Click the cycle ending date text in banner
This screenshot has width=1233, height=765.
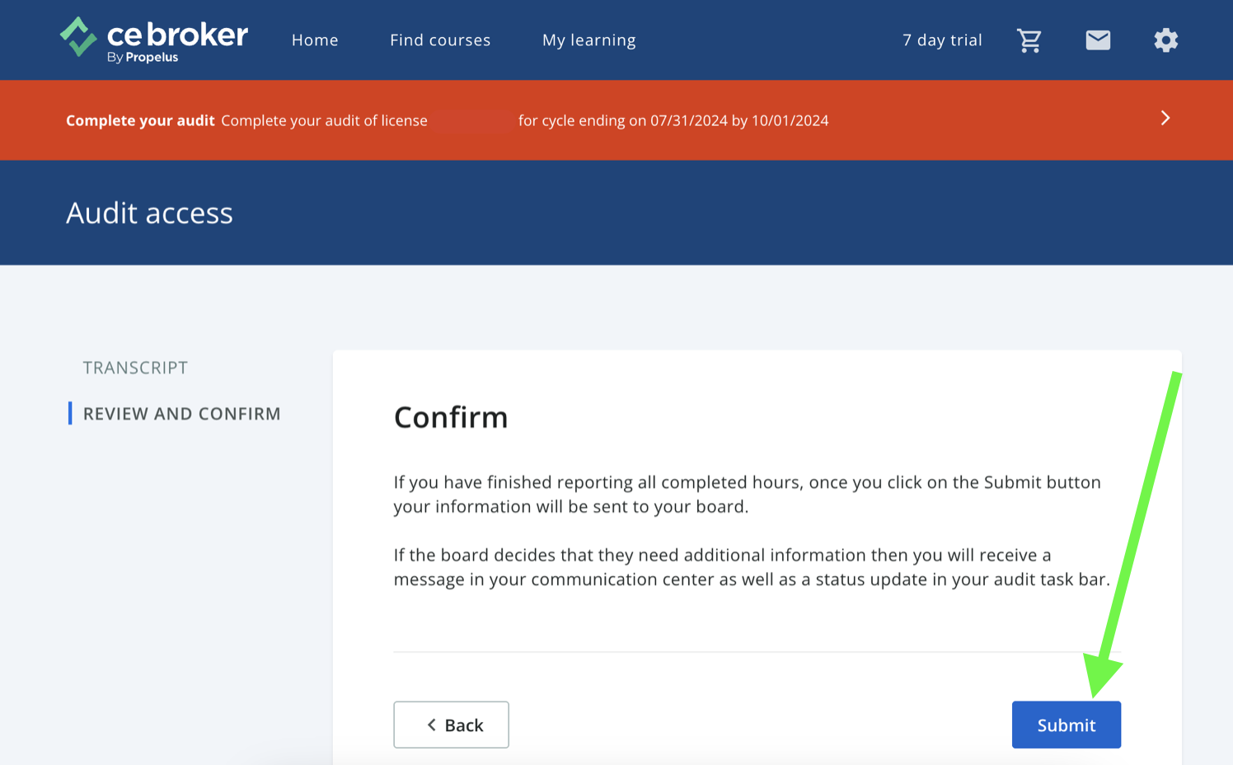coord(673,120)
